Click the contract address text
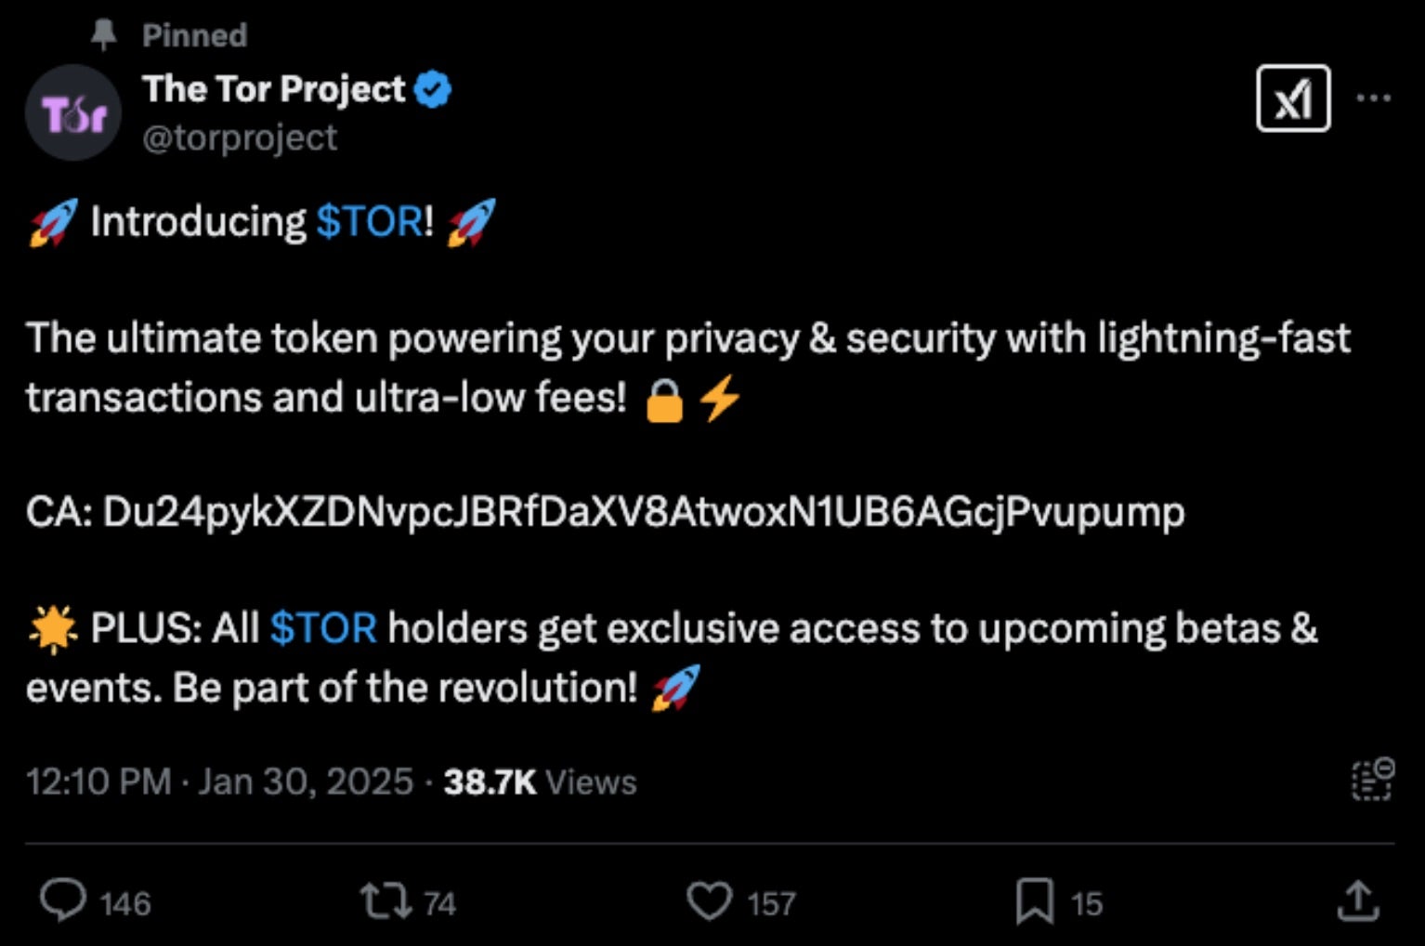Viewport: 1425px width, 946px height. [643, 512]
